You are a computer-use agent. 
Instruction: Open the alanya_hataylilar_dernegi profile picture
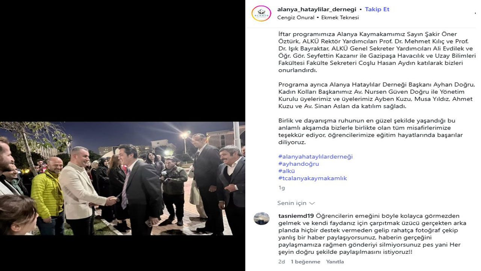[x=261, y=13]
